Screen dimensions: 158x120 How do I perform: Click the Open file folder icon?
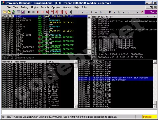5,12
